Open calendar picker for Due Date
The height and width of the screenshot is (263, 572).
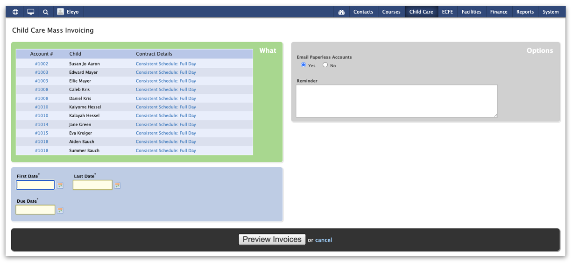point(60,211)
